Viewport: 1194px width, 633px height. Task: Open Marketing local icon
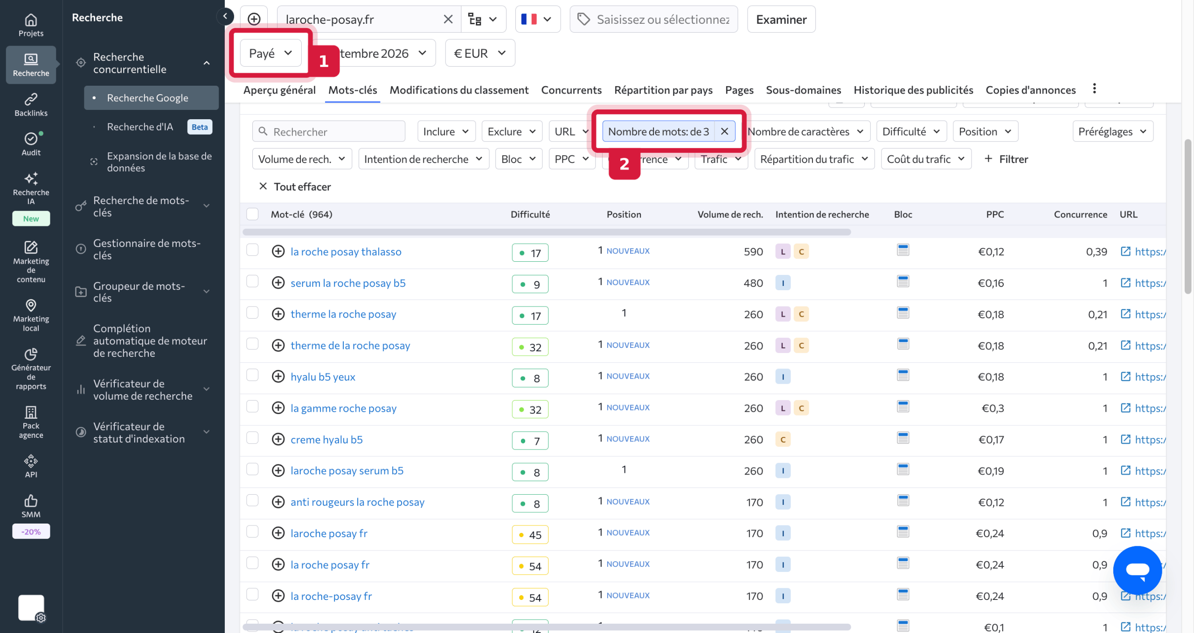31,315
